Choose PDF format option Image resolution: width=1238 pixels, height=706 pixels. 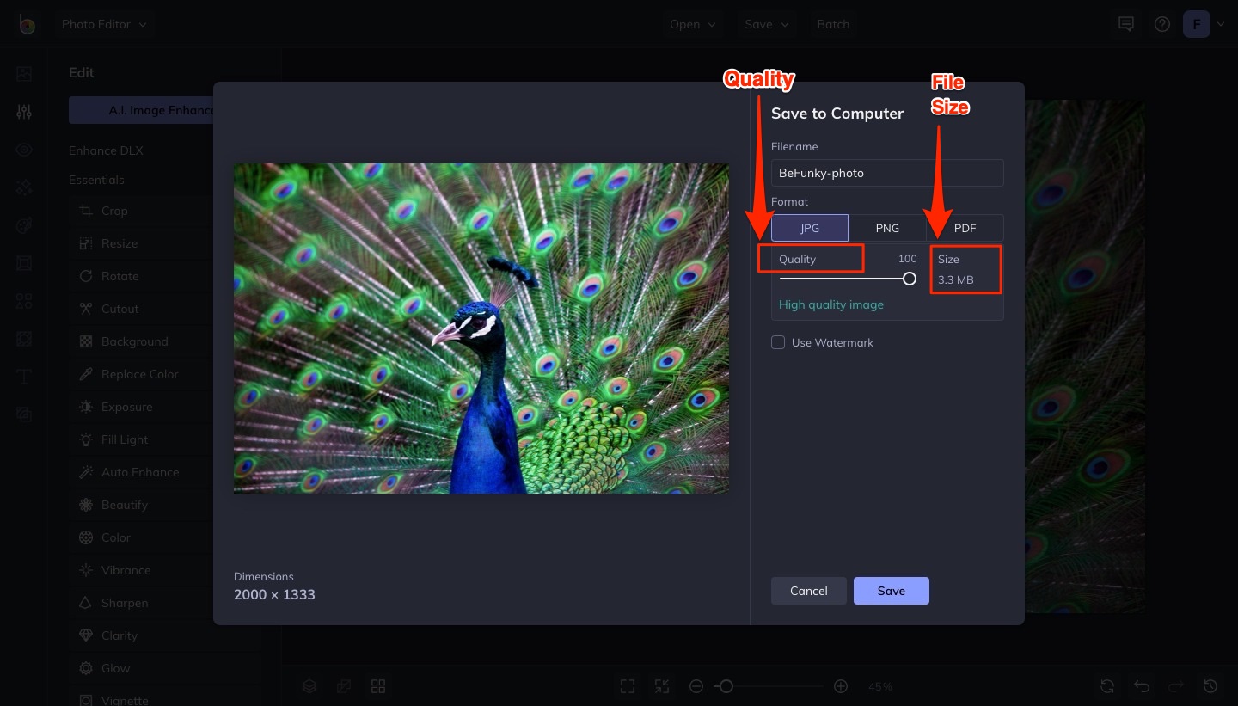965,228
